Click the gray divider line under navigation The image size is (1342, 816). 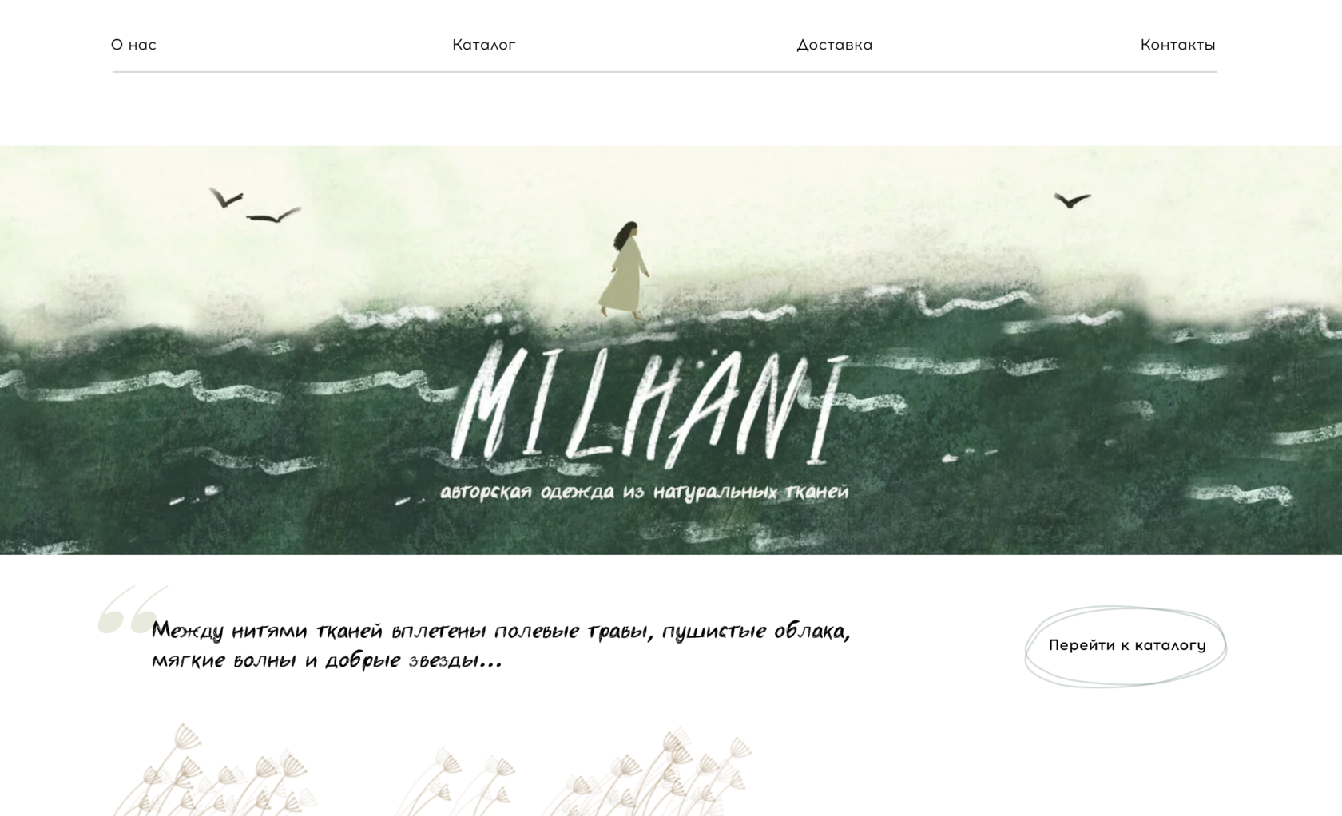click(x=665, y=72)
